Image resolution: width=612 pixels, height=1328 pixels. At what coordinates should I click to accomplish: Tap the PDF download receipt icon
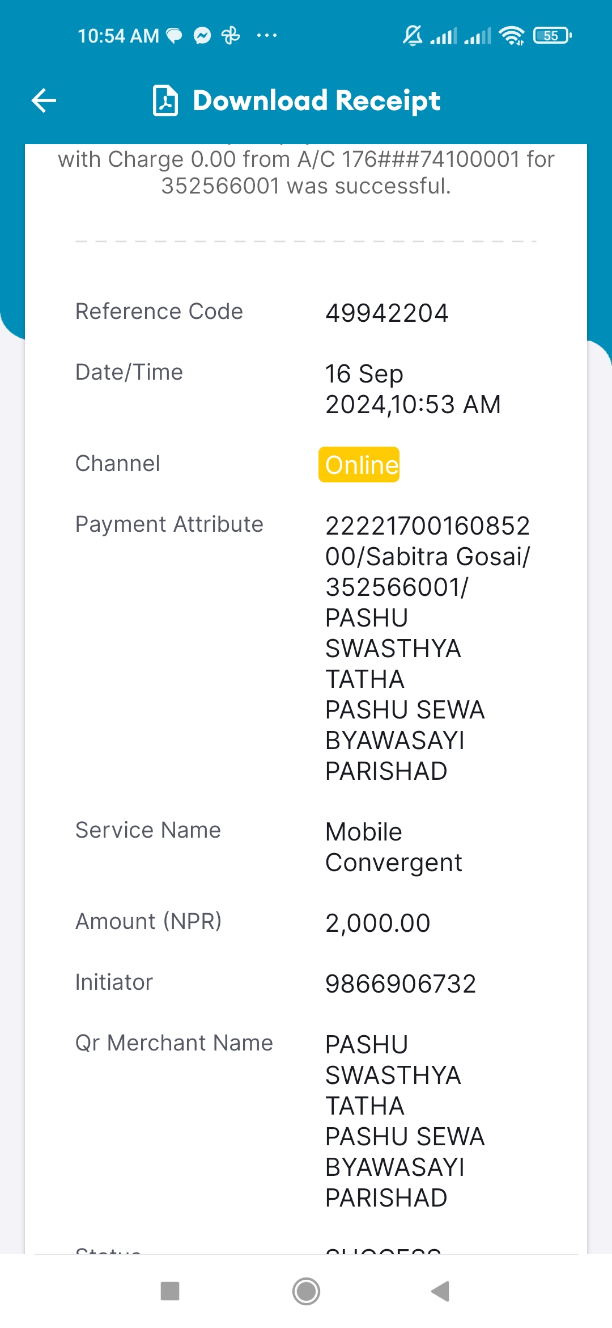165,100
